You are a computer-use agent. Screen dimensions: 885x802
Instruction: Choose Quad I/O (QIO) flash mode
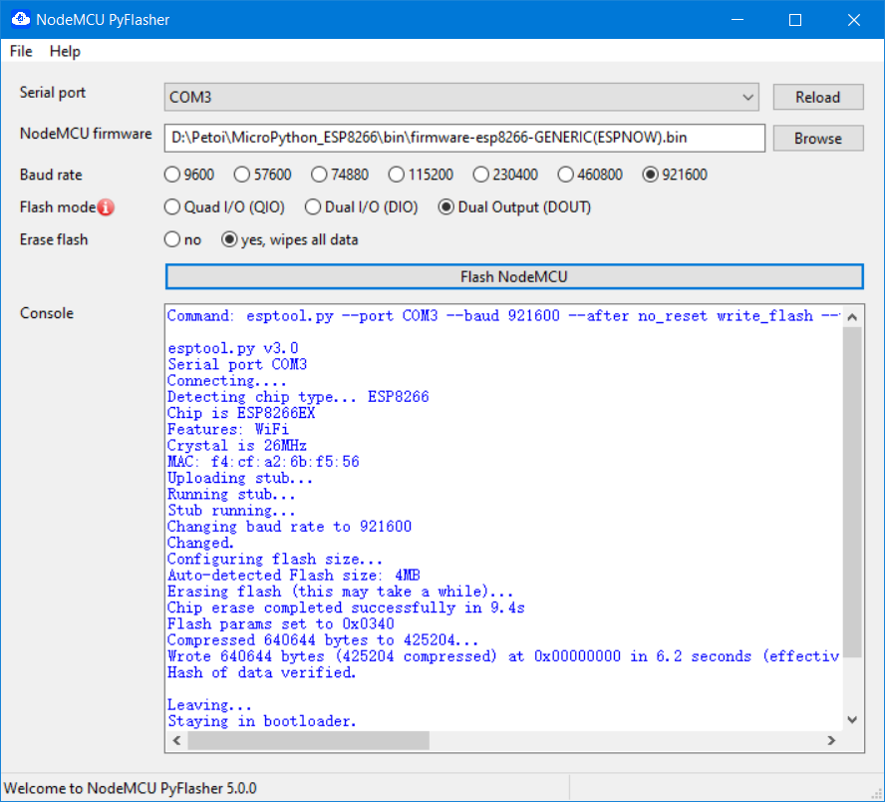pos(172,207)
